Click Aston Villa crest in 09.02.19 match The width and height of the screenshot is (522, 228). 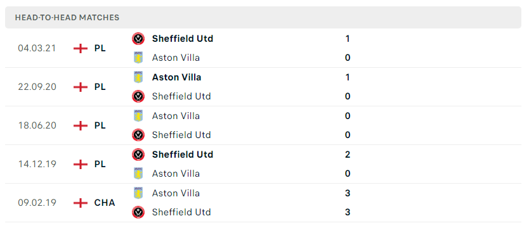click(138, 193)
